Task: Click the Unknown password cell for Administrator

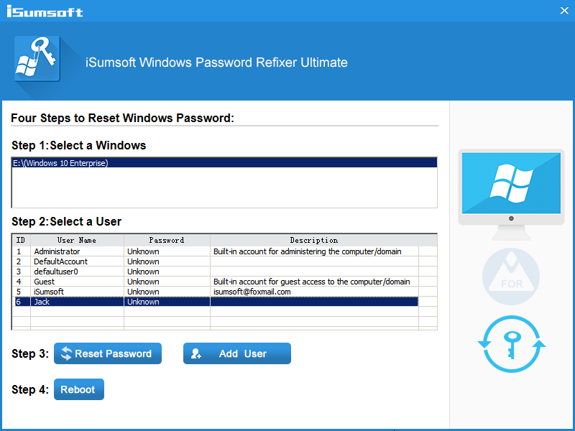Action: pos(167,251)
